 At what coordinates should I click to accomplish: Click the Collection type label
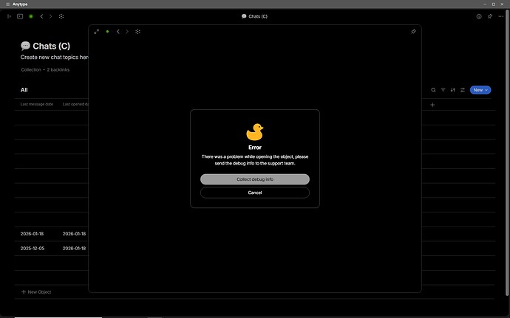pos(31,69)
